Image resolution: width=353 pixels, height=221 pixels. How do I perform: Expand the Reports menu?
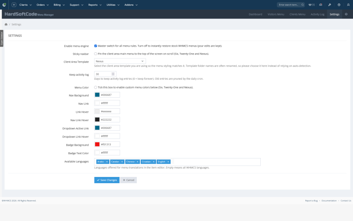pyautogui.click(x=95, y=5)
